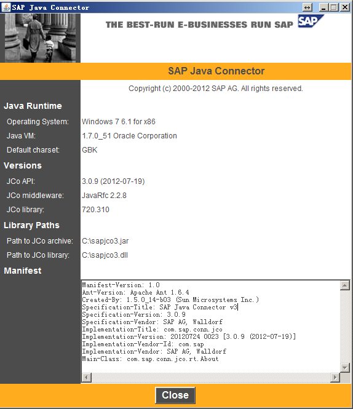Click the 'Java Runtime' section heading
353x409 pixels.
[x=33, y=106]
